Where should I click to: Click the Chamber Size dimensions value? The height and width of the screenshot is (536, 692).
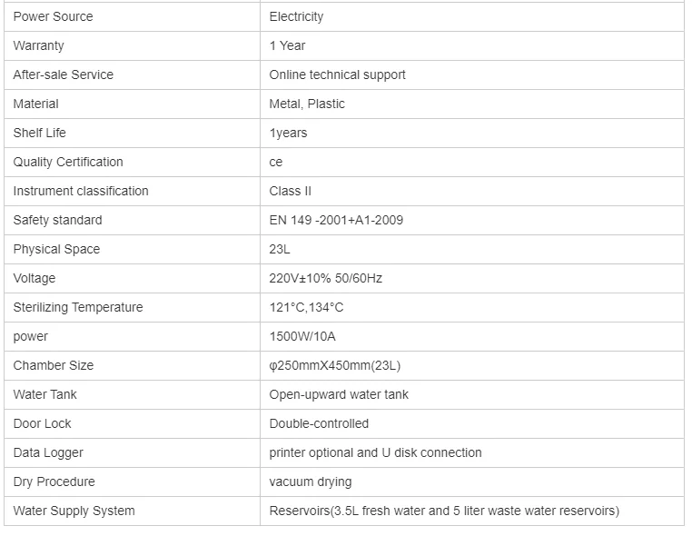click(x=334, y=365)
